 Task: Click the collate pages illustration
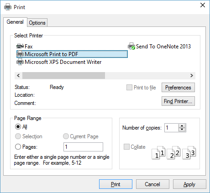coord(174,152)
